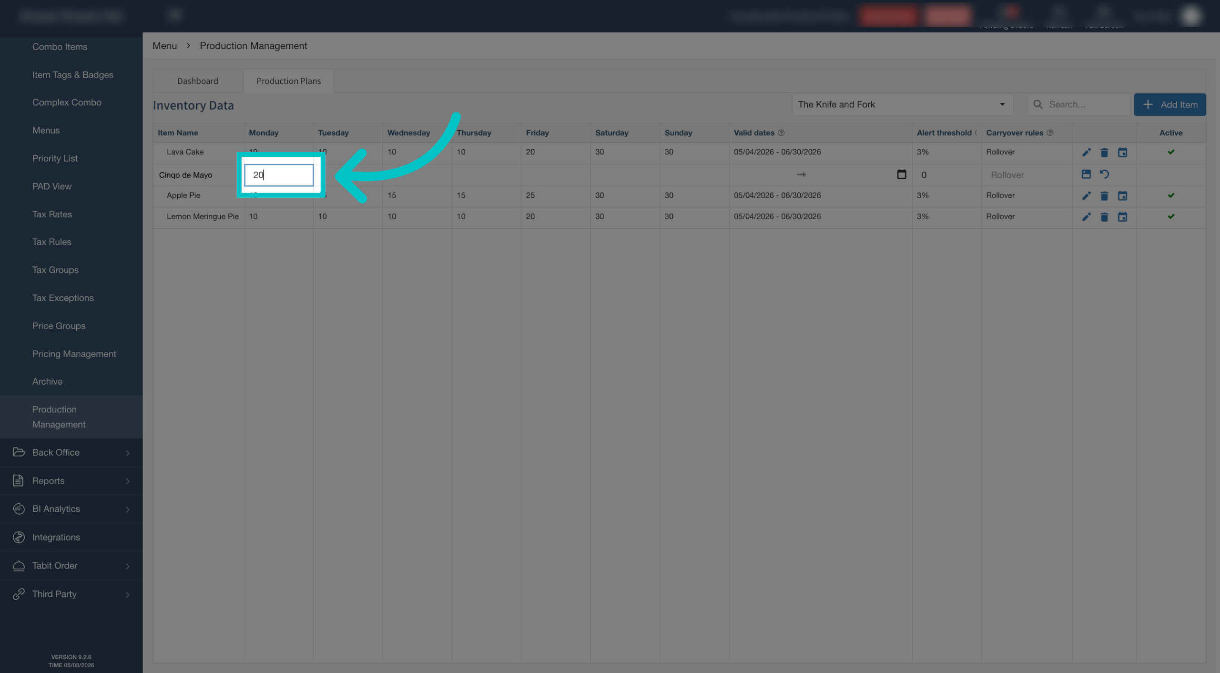Open The Knife and Fork site dropdown
This screenshot has height=673, width=1220.
coord(902,104)
